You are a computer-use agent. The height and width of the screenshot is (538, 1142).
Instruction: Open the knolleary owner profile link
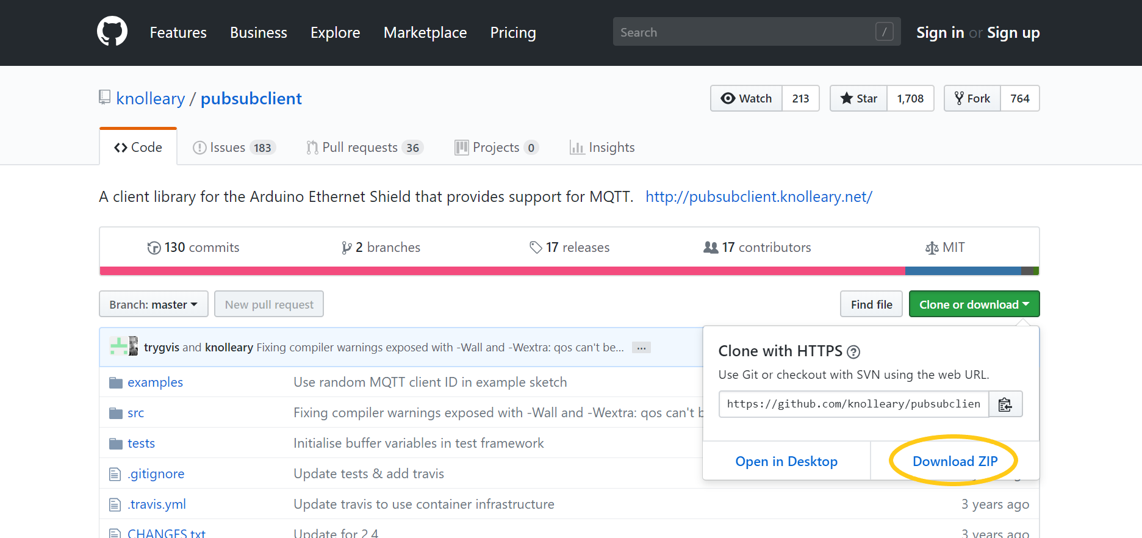pos(151,98)
